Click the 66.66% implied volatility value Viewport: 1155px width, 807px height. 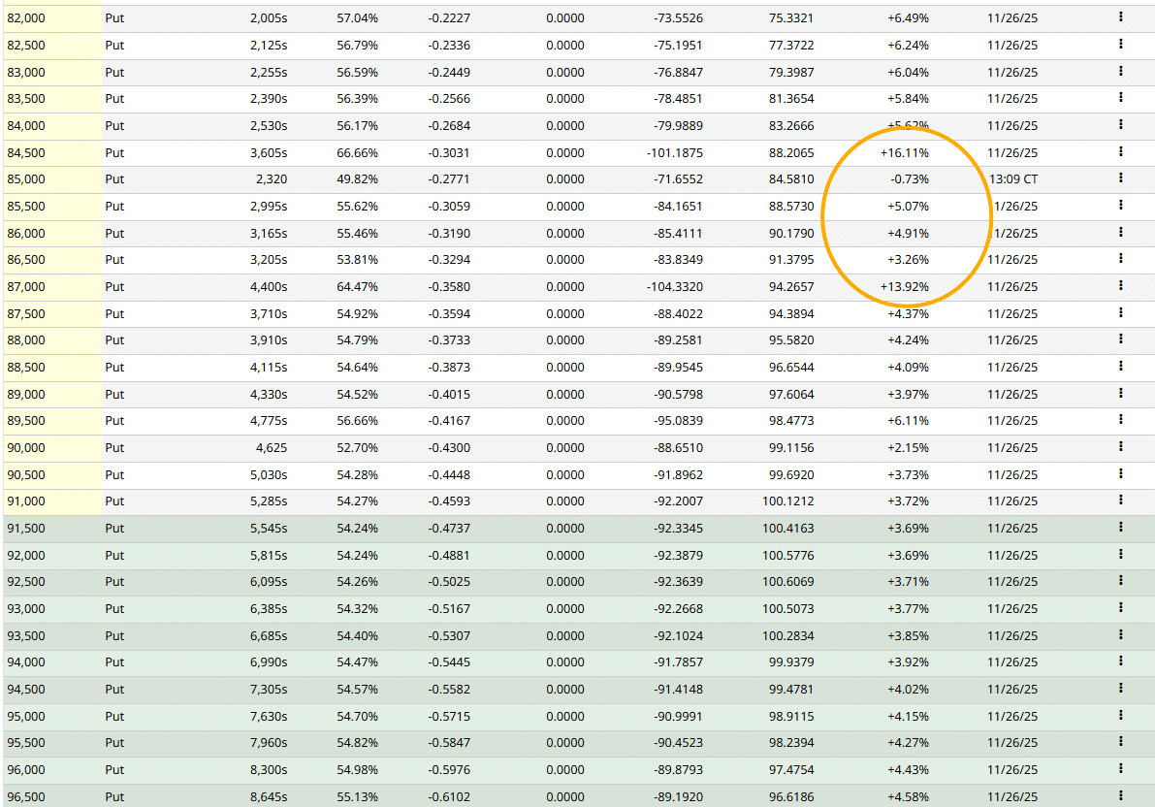coord(357,153)
